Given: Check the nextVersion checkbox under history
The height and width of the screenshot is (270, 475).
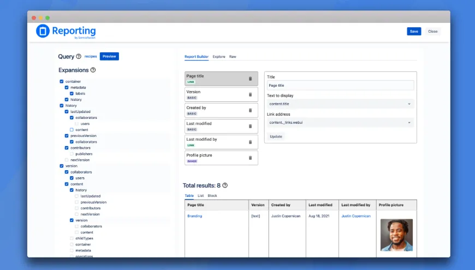Looking at the screenshot, I should coord(67,160).
